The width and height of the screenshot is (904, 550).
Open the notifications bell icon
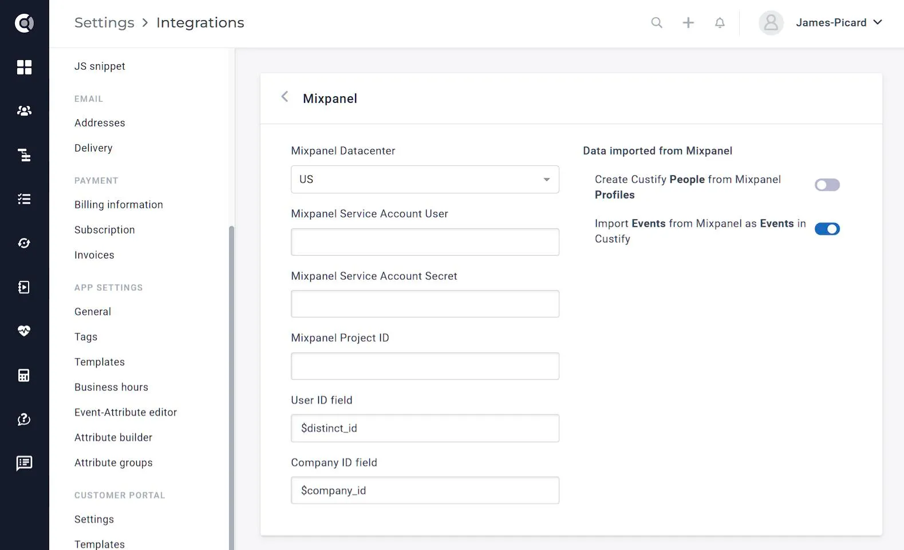[x=720, y=22]
